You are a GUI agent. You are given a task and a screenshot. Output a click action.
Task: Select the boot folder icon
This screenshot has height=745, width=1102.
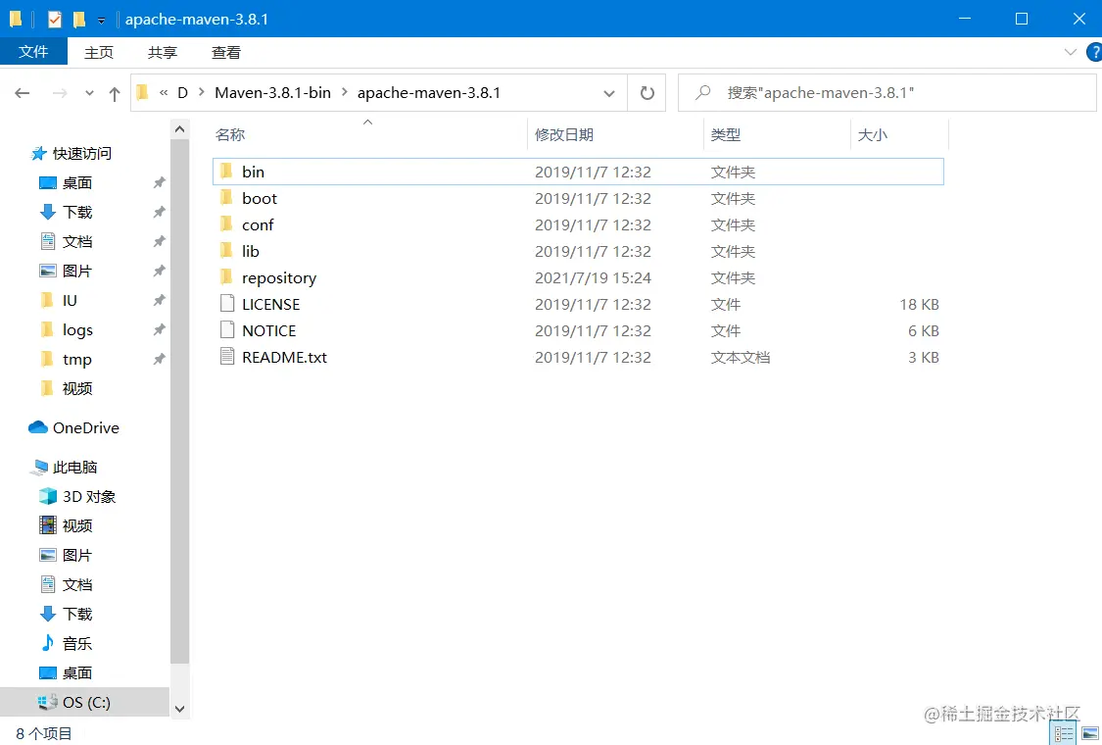[226, 198]
